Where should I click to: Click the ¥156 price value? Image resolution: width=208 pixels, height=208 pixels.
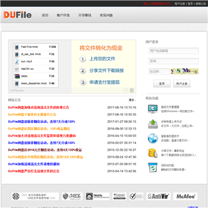pyautogui.click(x=53, y=47)
